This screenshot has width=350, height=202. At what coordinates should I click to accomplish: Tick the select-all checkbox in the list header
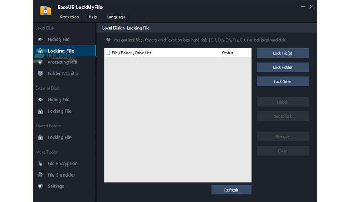point(108,53)
